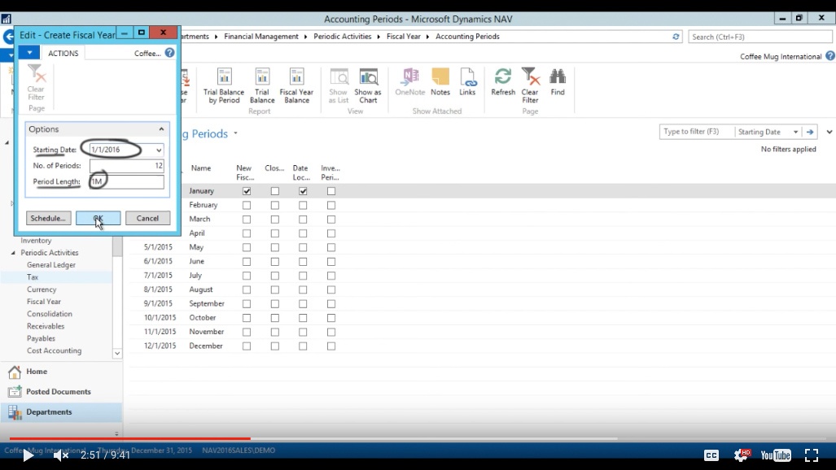The width and height of the screenshot is (836, 470).
Task: Switch view with Show as Chart
Action: (368, 85)
